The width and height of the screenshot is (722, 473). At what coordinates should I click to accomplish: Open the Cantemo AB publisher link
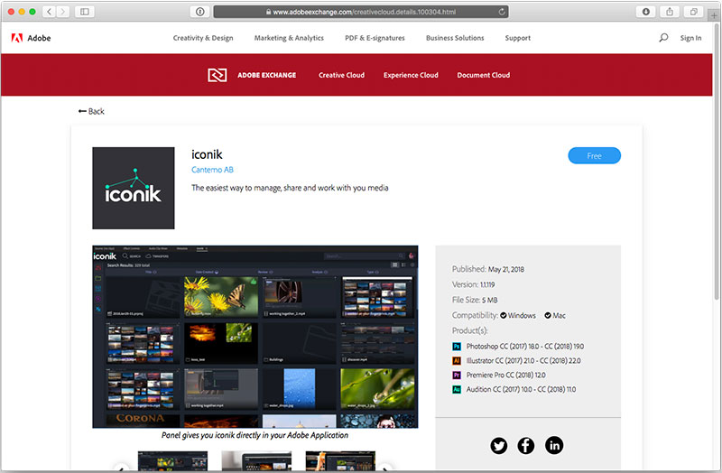pos(213,170)
